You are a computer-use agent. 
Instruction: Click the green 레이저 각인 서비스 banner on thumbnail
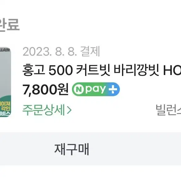[5, 106]
